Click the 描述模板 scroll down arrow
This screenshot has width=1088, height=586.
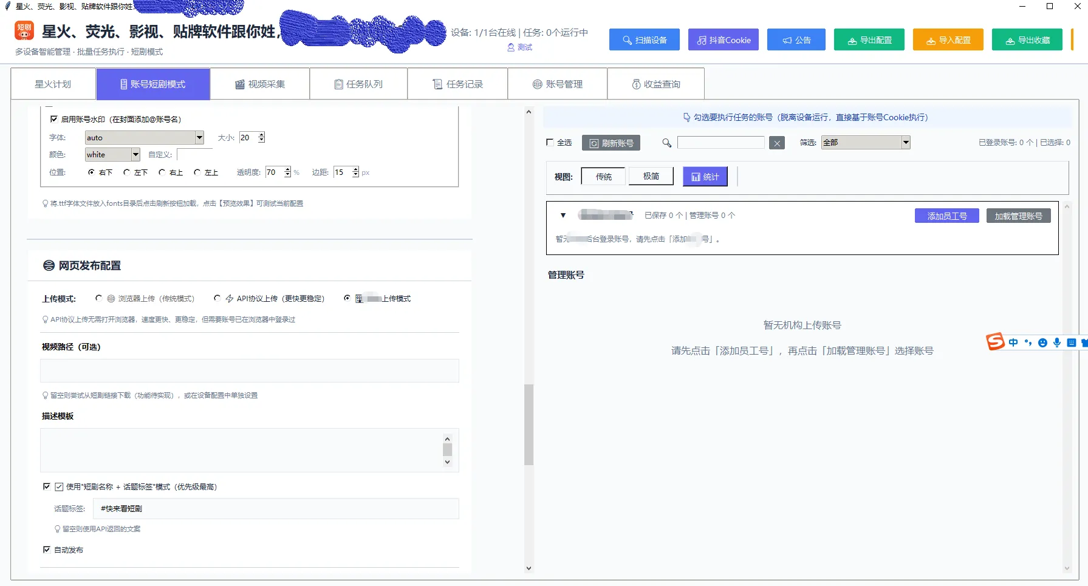click(447, 462)
